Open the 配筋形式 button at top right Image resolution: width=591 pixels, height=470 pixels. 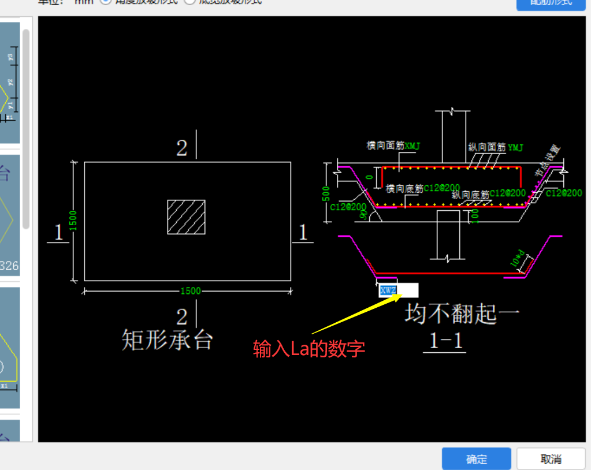[x=551, y=3]
